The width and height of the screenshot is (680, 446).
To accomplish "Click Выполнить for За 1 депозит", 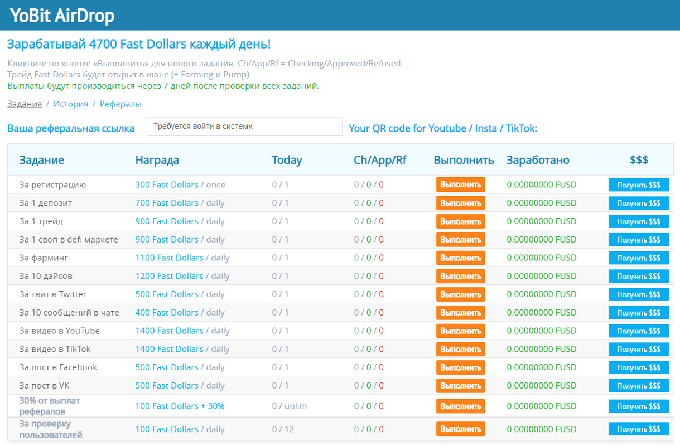I will (x=460, y=203).
